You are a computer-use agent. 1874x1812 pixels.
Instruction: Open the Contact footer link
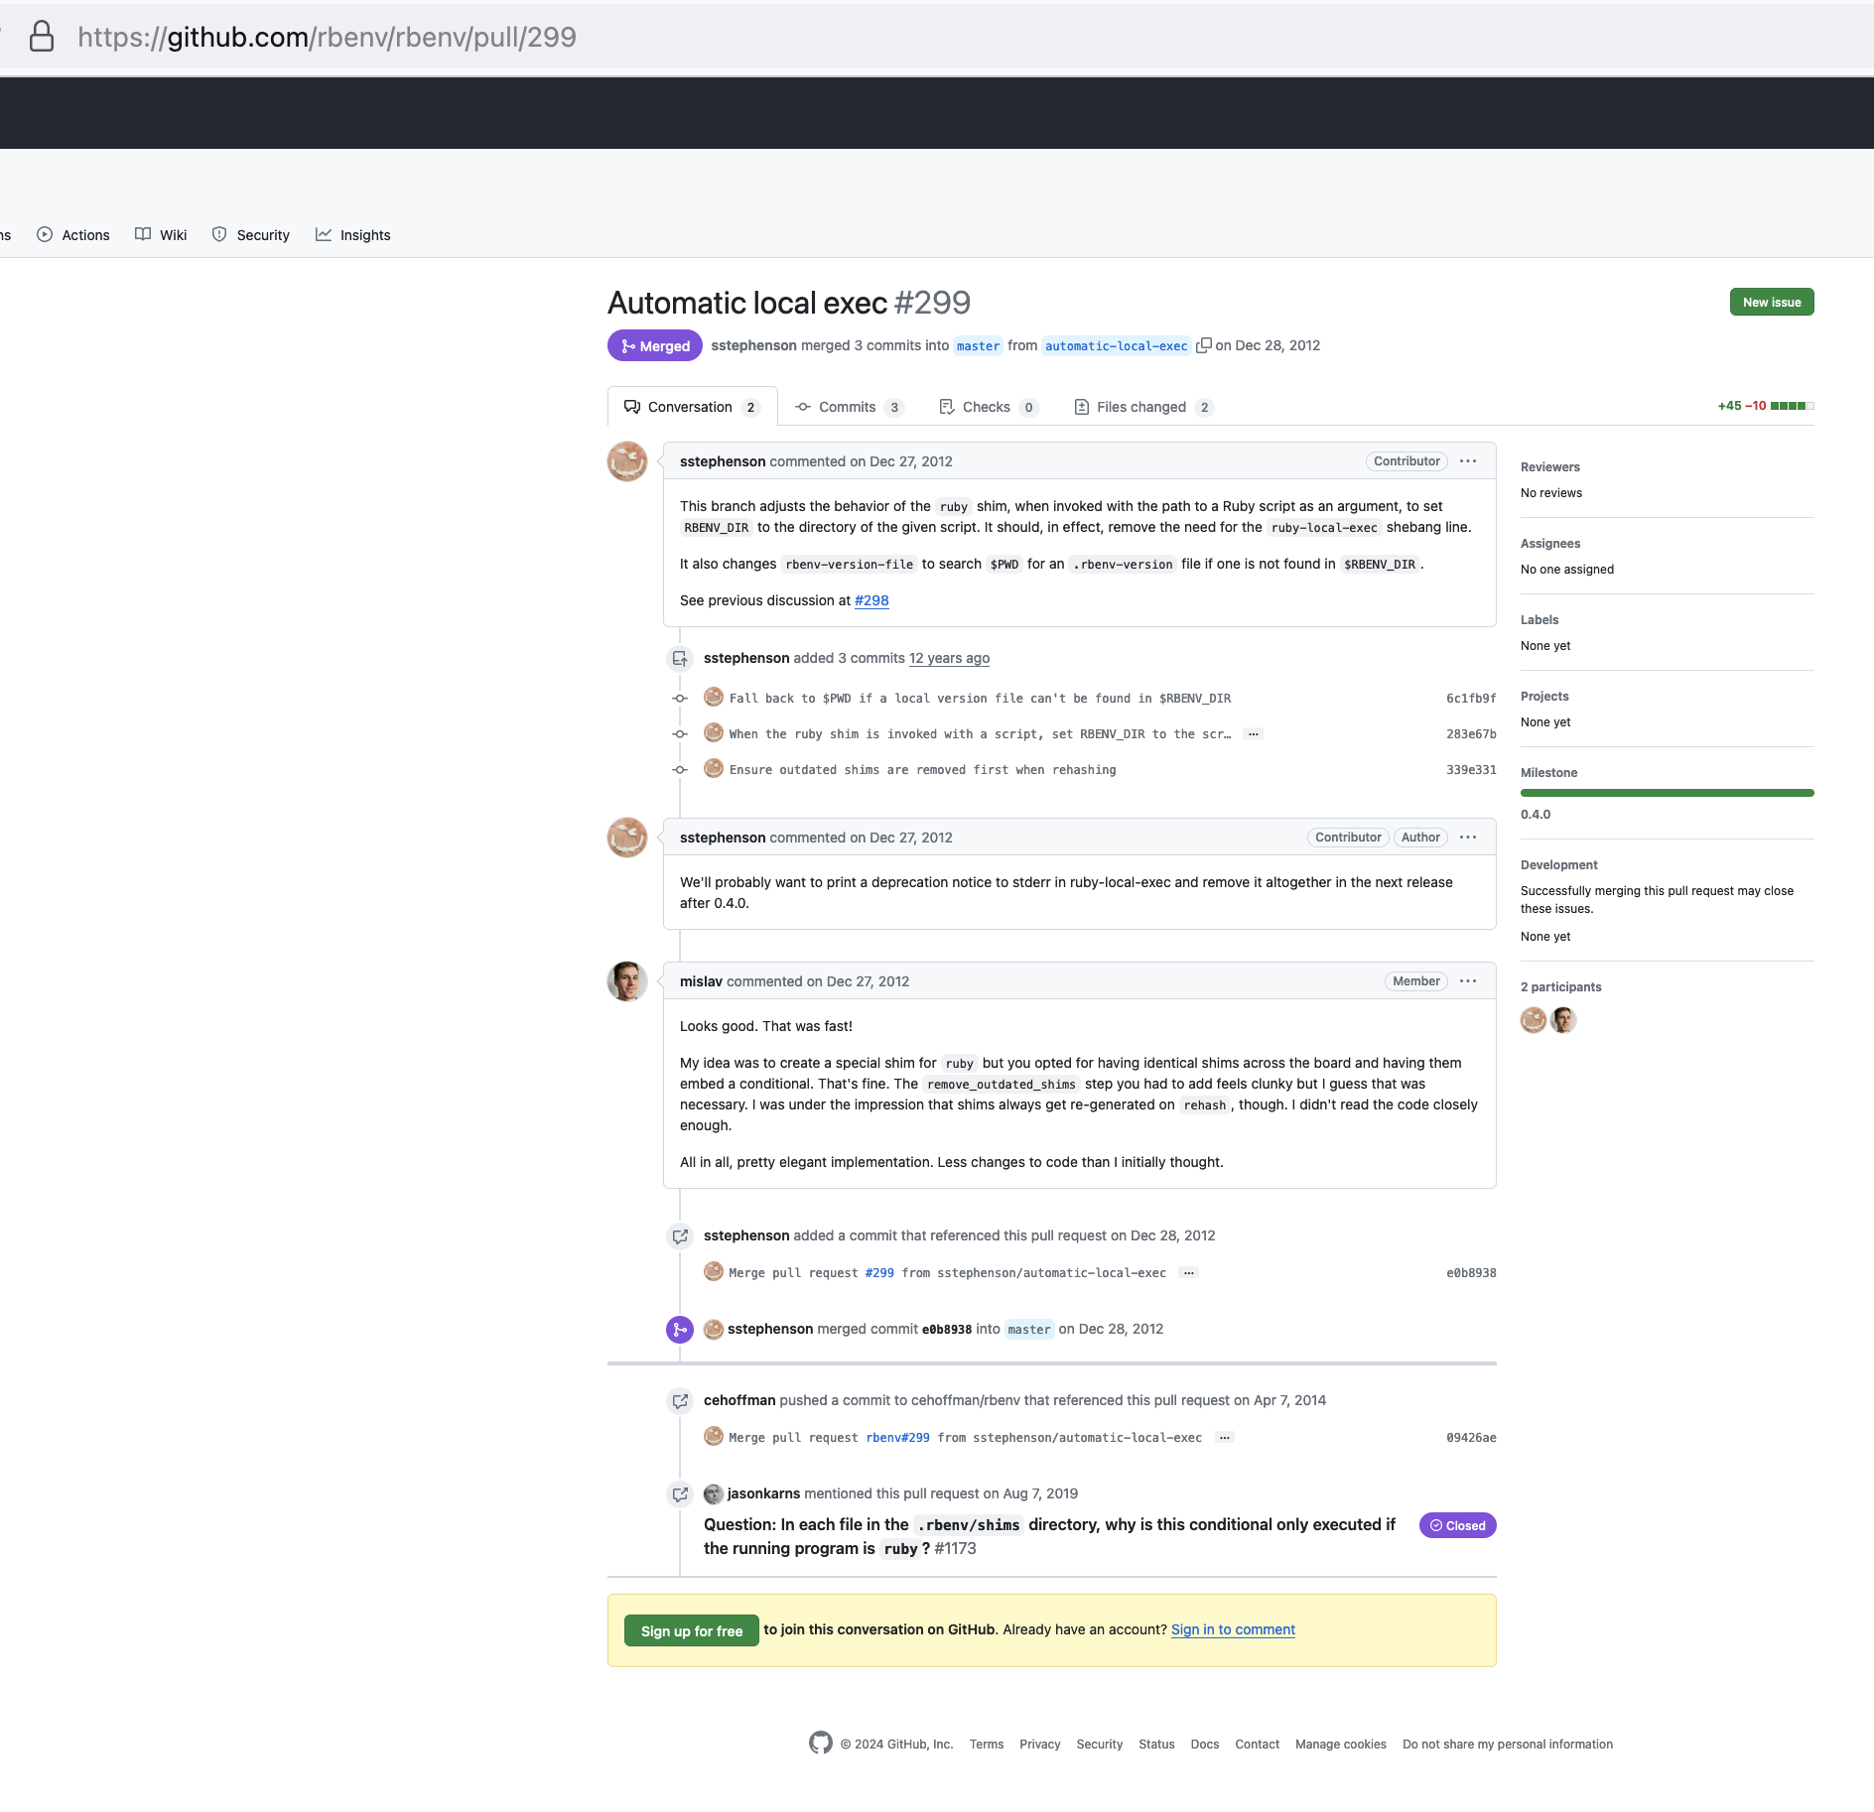click(x=1258, y=1745)
